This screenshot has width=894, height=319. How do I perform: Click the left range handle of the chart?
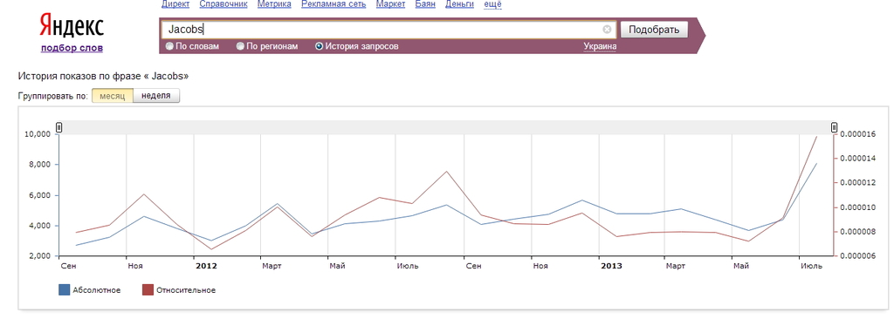click(x=58, y=127)
